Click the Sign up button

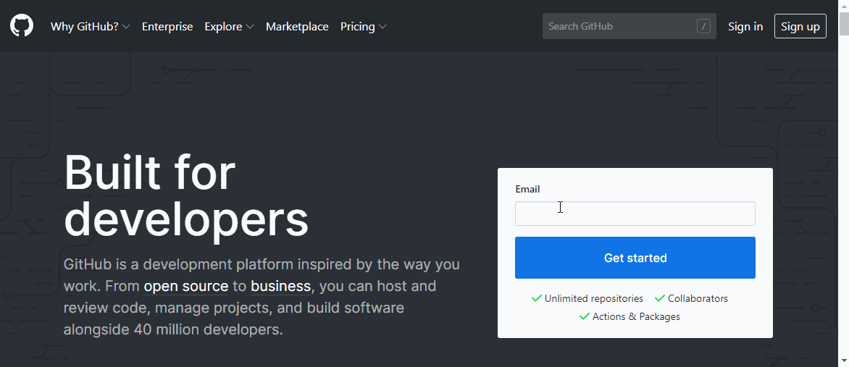click(800, 26)
